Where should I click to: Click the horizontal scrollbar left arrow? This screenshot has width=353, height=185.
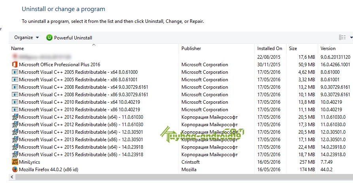pyautogui.click(x=12, y=177)
